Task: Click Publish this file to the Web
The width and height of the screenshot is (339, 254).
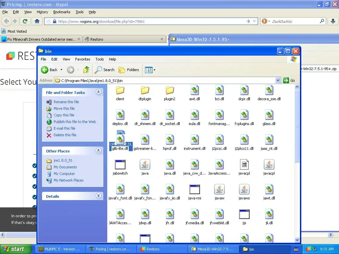Action: pos(74,122)
